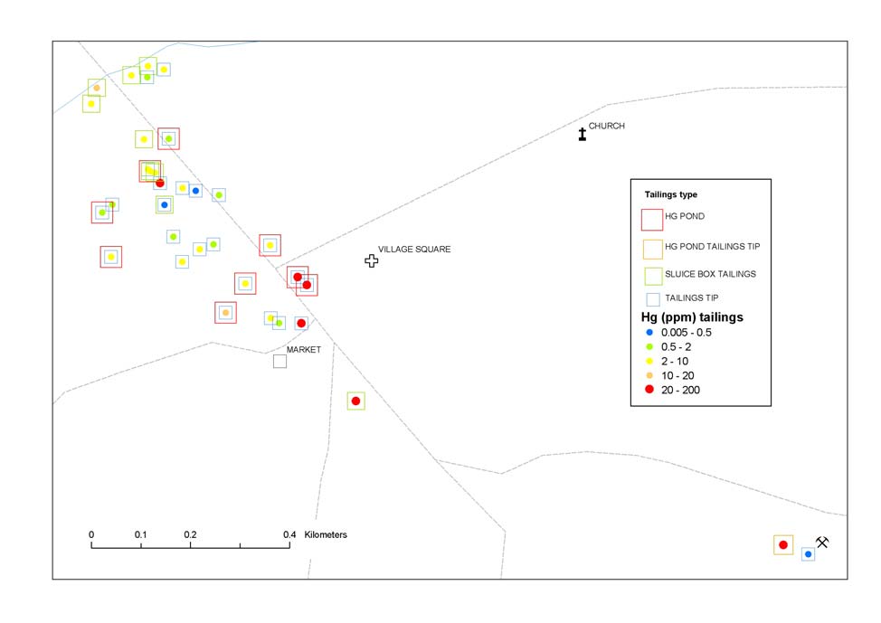Click the crossed pickaxes mine icon
881x623 pixels.
click(822, 543)
